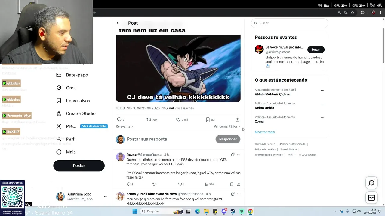Image resolution: width=385 pixels, height=216 pixels.
Task: Open more options on bruna yuri's reply
Action: pos(239,194)
